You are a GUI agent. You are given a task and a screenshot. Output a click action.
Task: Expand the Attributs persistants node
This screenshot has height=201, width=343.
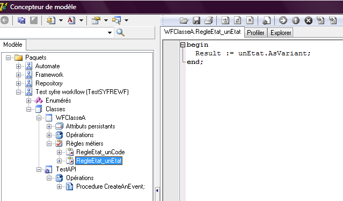49,126
